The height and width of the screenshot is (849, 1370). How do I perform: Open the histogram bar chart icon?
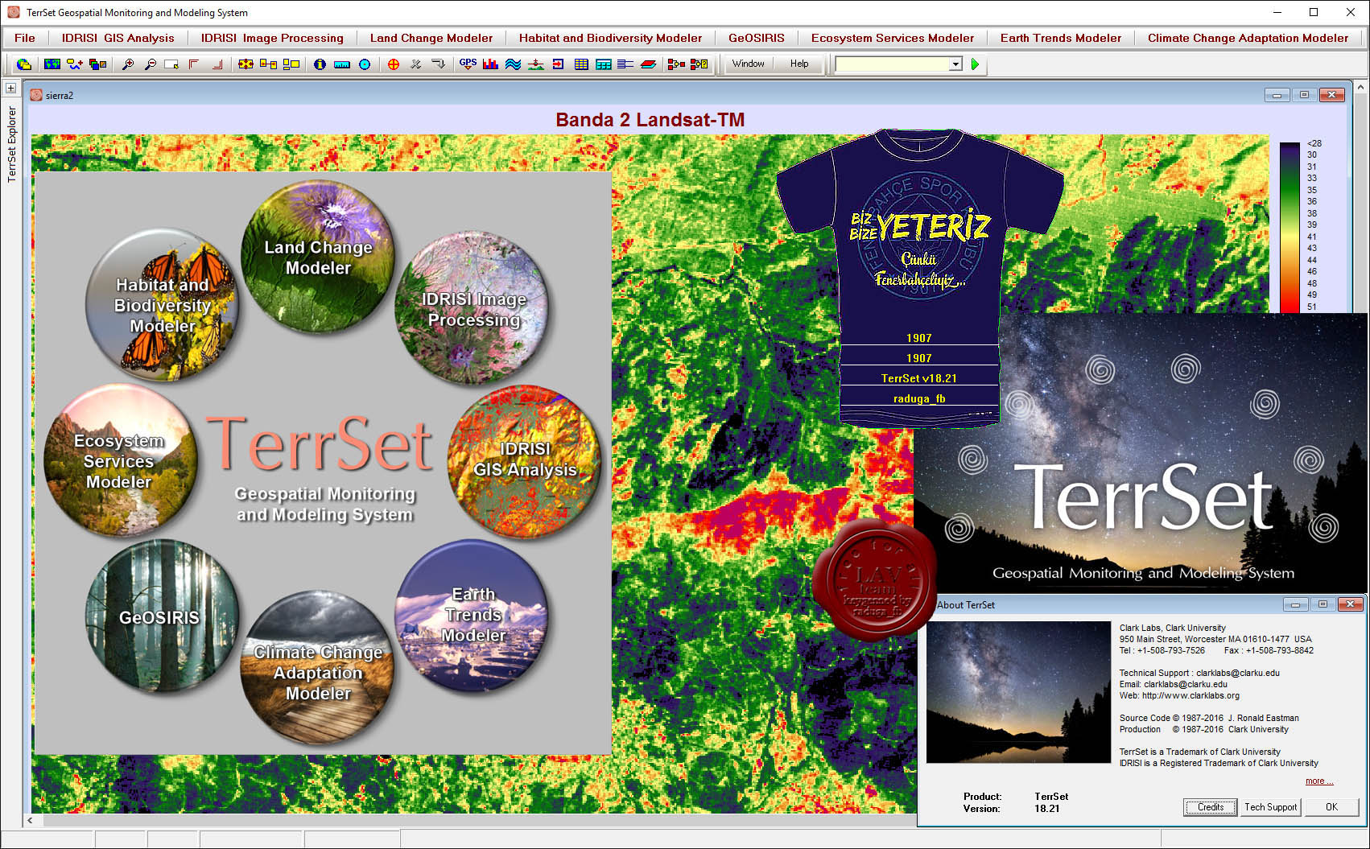(490, 64)
